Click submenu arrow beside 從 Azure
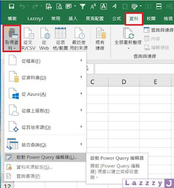The width and height of the screenshot is (174, 188). [81, 94]
